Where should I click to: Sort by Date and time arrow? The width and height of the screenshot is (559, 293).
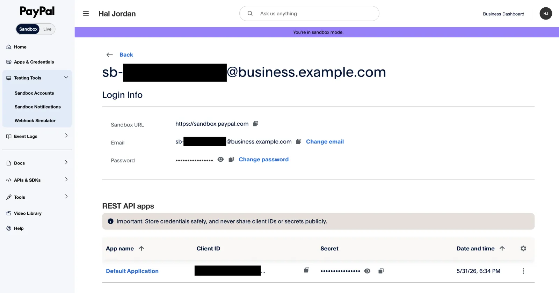(502, 248)
